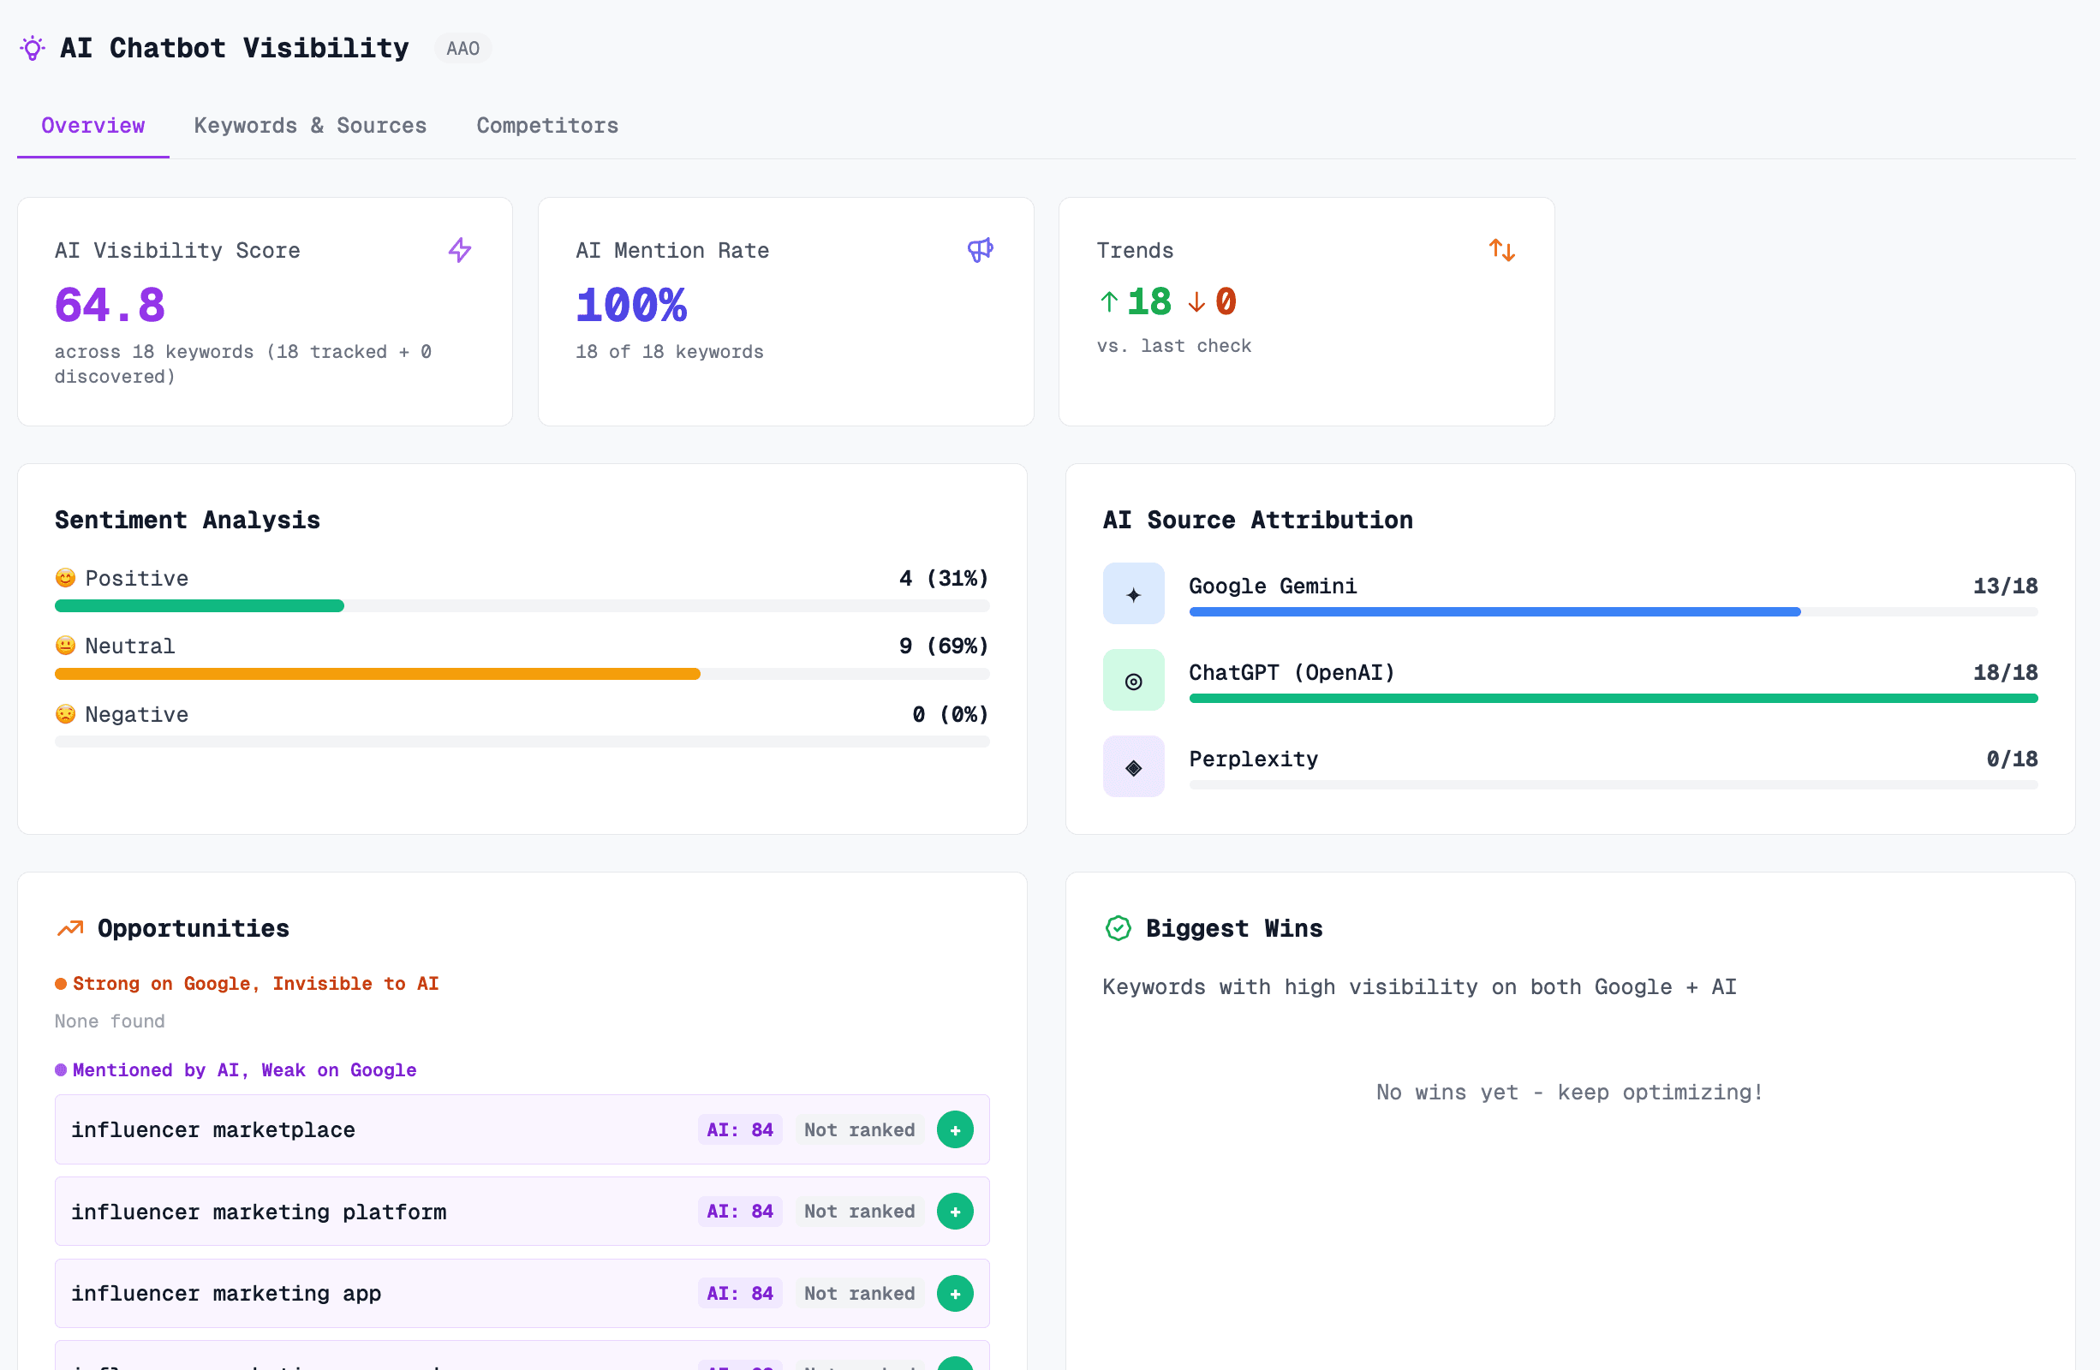Click the trending arrow icon beside Opportunities
Image resolution: width=2100 pixels, height=1370 pixels.
point(69,927)
